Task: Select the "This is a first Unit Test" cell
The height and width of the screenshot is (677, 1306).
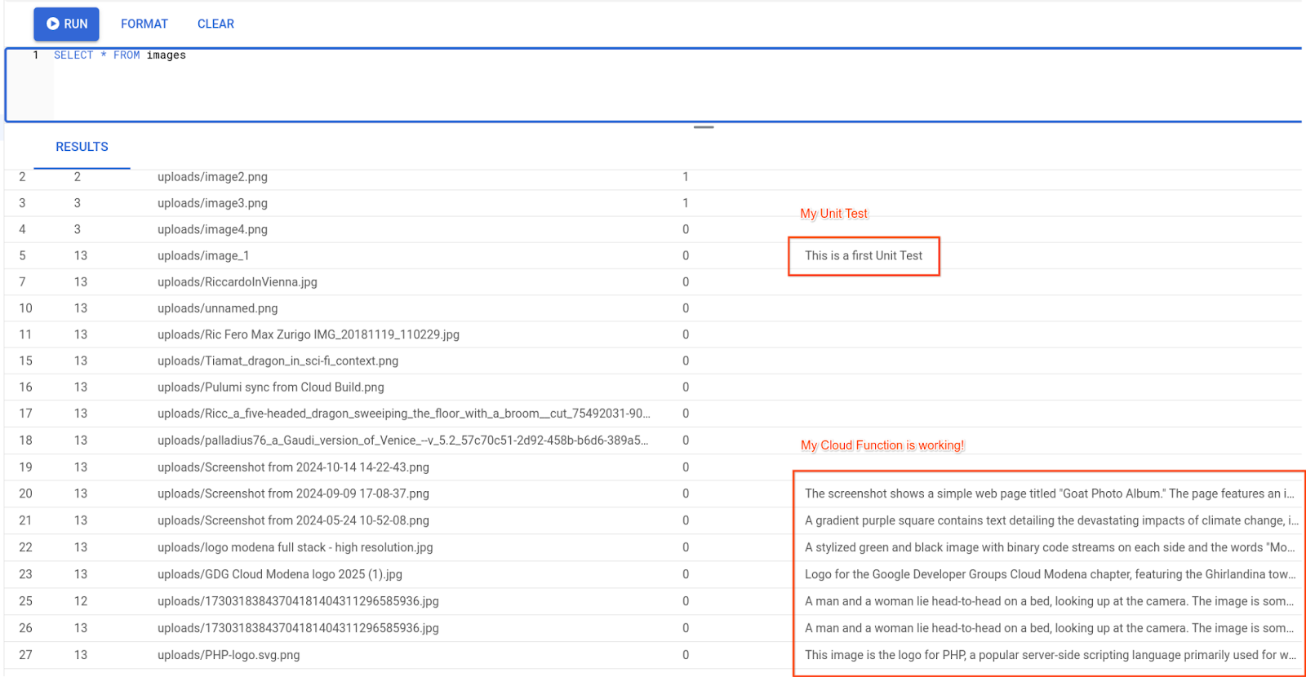Action: 864,256
